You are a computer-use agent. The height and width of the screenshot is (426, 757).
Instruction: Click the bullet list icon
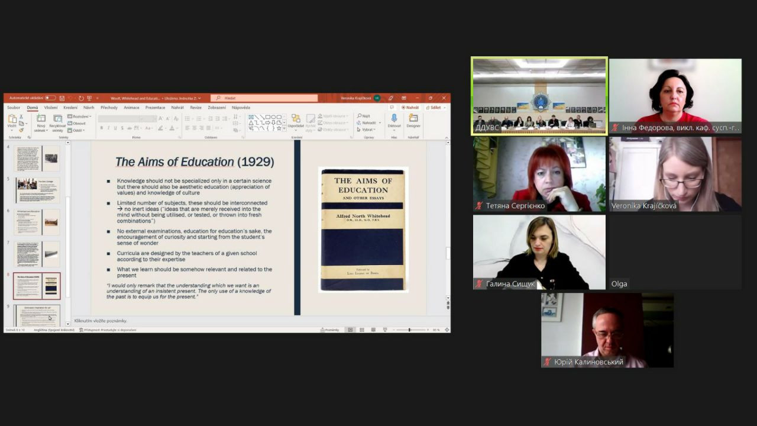(x=187, y=119)
